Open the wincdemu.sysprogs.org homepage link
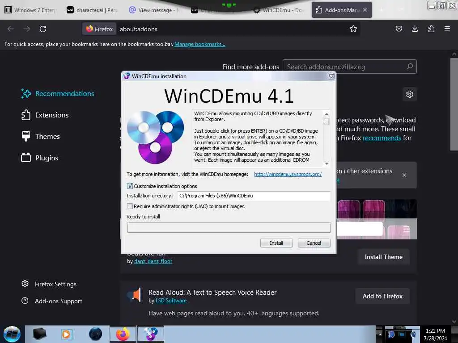The height and width of the screenshot is (343, 458). pyautogui.click(x=288, y=174)
